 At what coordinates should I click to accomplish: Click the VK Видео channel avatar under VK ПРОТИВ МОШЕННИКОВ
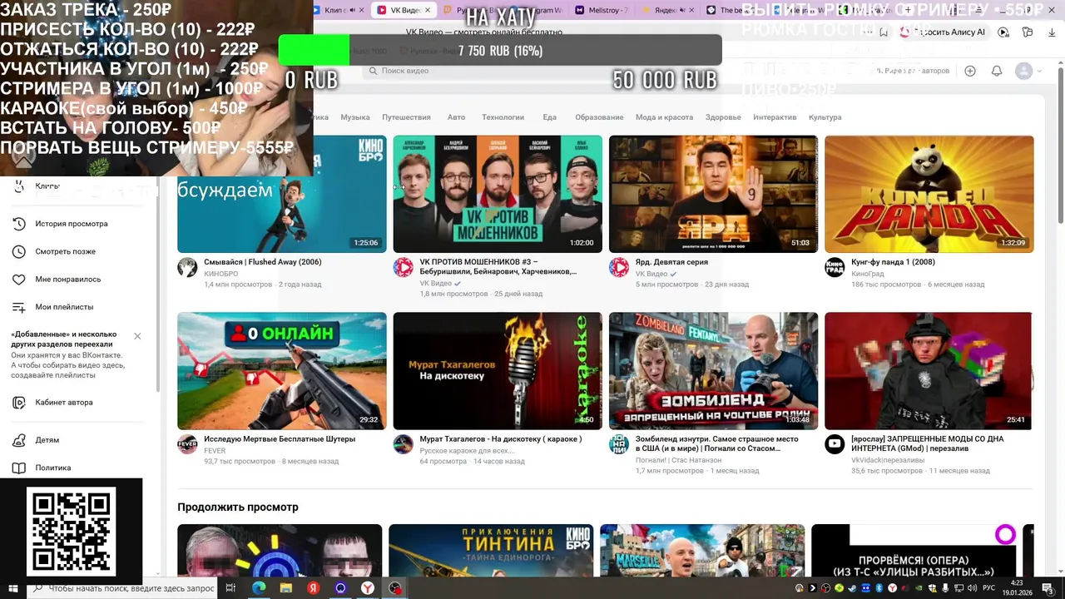coord(404,267)
